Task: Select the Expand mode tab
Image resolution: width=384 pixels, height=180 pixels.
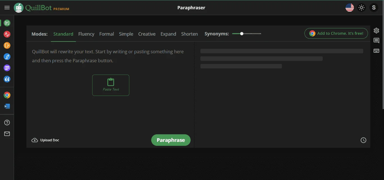Action: click(168, 34)
